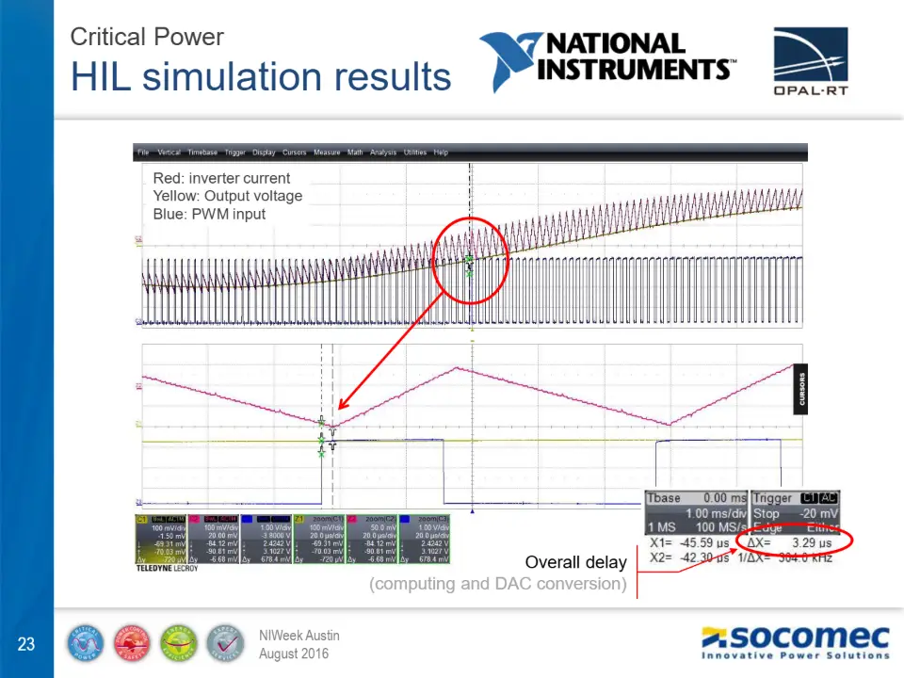904x678 pixels.
Task: Select the Z2 zoom(C2) descriptor box
Action: coord(372,539)
